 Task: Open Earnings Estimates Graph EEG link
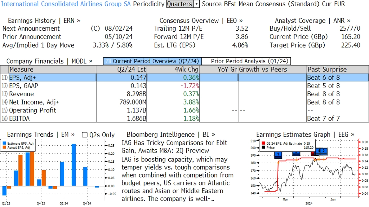(x=305, y=135)
